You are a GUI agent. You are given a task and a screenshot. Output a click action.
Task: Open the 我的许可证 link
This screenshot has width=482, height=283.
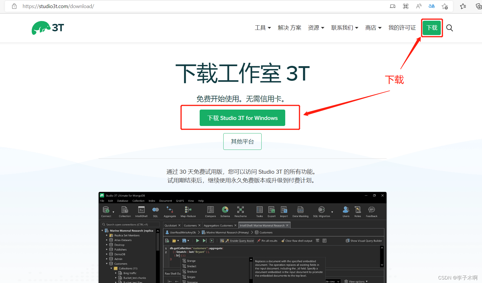(x=402, y=28)
